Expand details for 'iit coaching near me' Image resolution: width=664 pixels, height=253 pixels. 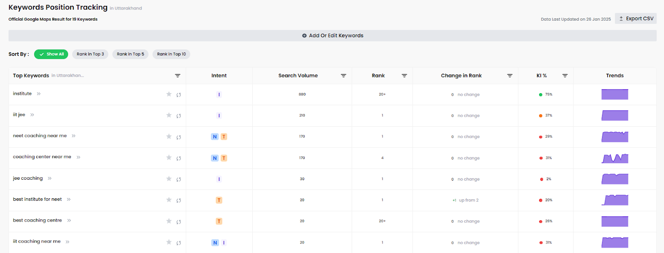[67, 242]
